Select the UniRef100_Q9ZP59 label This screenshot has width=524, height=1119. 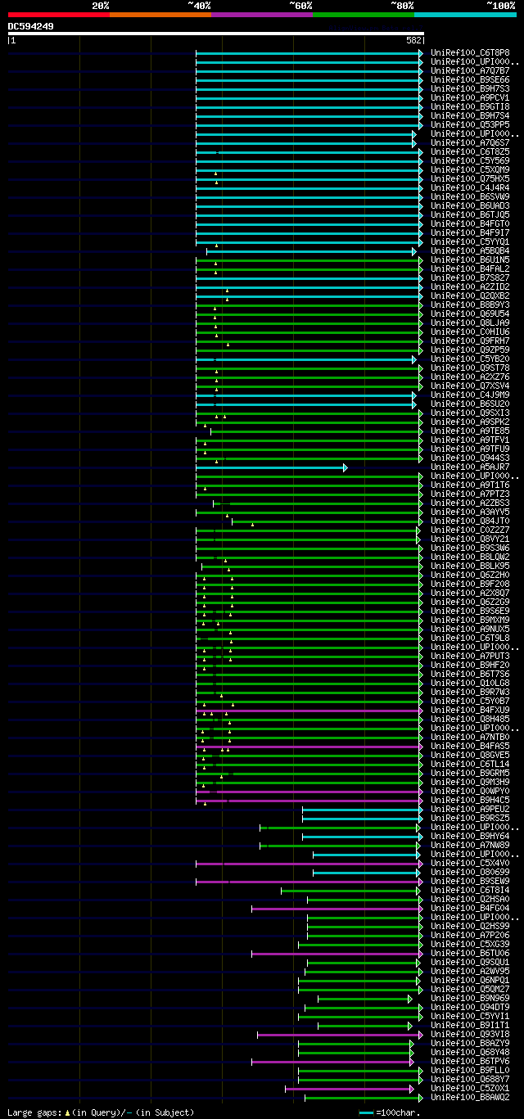pyautogui.click(x=470, y=350)
